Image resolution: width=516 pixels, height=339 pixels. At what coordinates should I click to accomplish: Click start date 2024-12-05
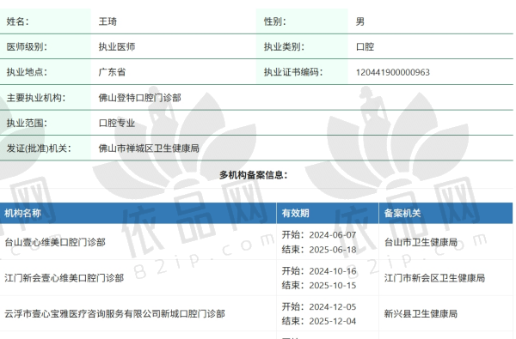pos(332,307)
